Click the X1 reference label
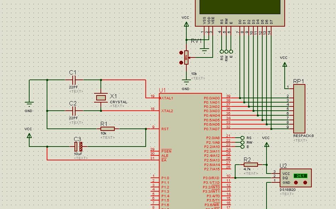Image resolution: width=336 pixels, height=209 pixels. [x=113, y=96]
